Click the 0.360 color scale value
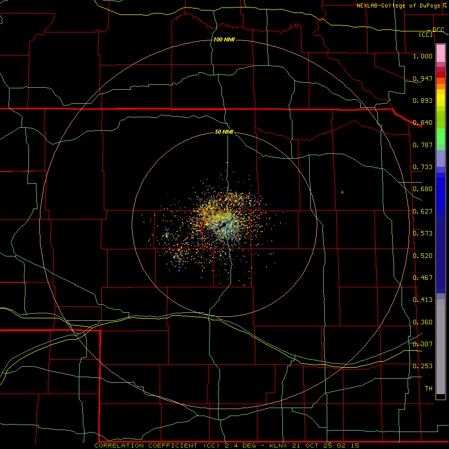 (423, 322)
